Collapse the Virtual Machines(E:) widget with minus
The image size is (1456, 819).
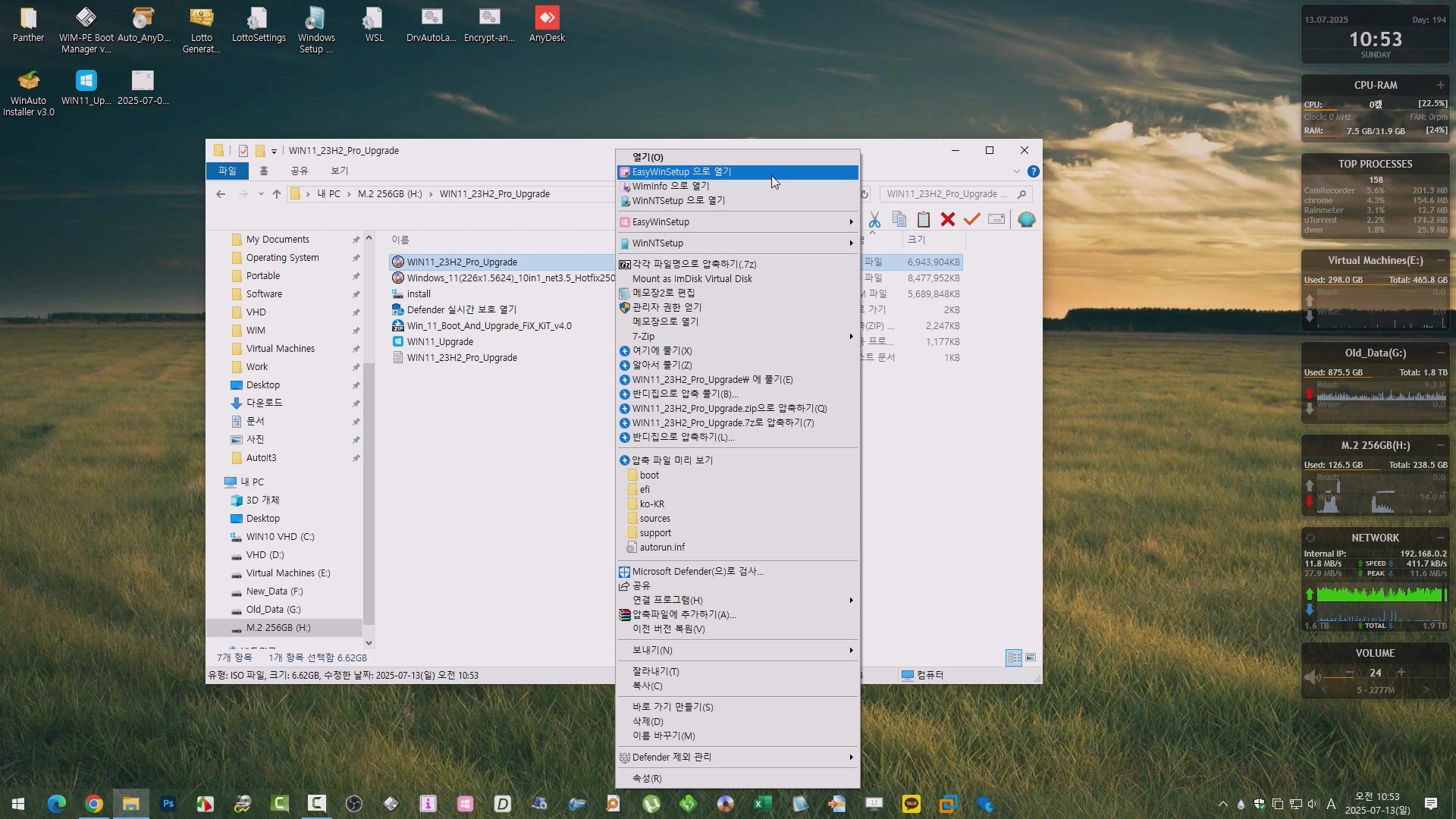point(1440,260)
